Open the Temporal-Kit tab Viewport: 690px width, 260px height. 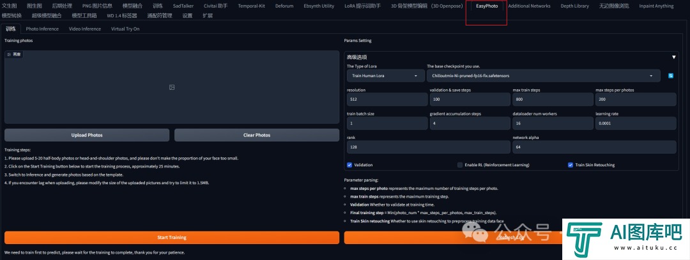point(251,6)
